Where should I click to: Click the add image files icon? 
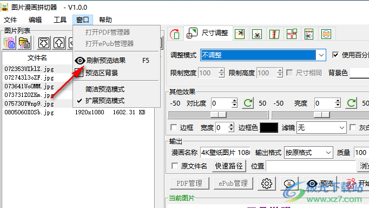coord(9,43)
